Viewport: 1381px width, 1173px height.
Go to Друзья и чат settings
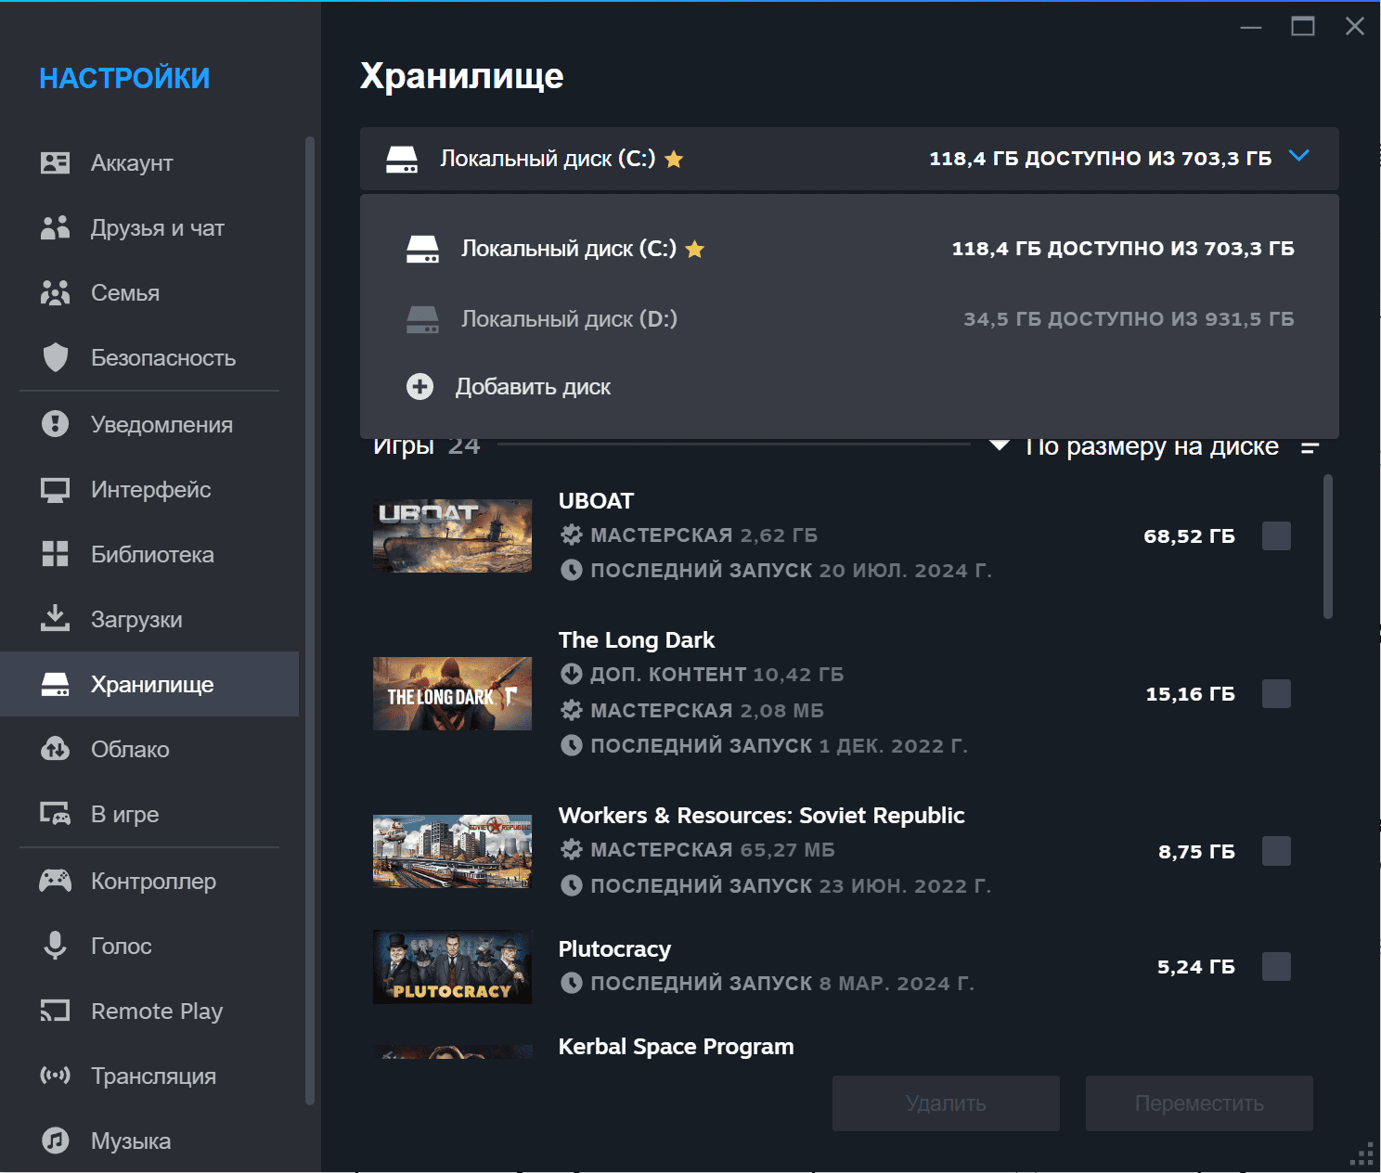click(x=149, y=228)
